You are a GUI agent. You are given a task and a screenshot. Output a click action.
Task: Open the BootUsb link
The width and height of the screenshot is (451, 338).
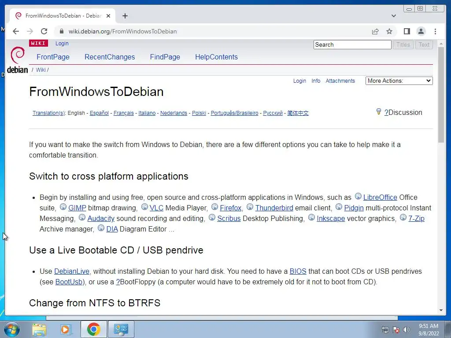pos(69,282)
